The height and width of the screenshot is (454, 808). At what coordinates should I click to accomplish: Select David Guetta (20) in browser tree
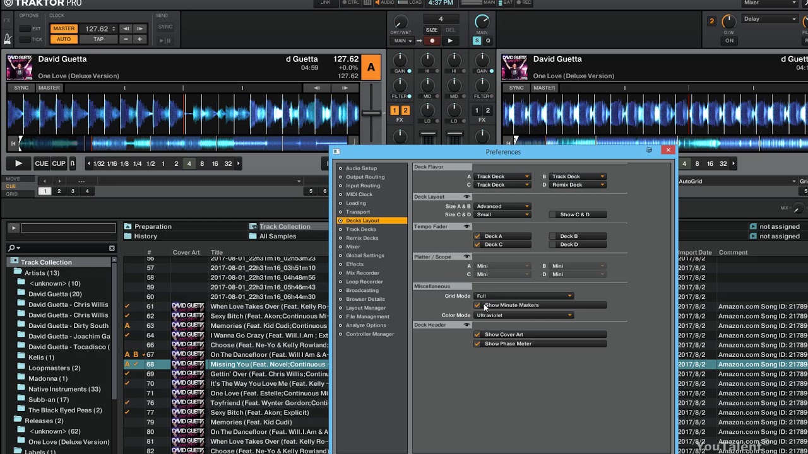tap(55, 294)
